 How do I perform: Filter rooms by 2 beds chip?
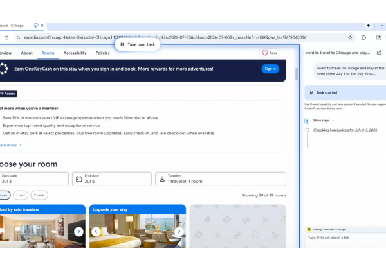pyautogui.click(x=39, y=195)
